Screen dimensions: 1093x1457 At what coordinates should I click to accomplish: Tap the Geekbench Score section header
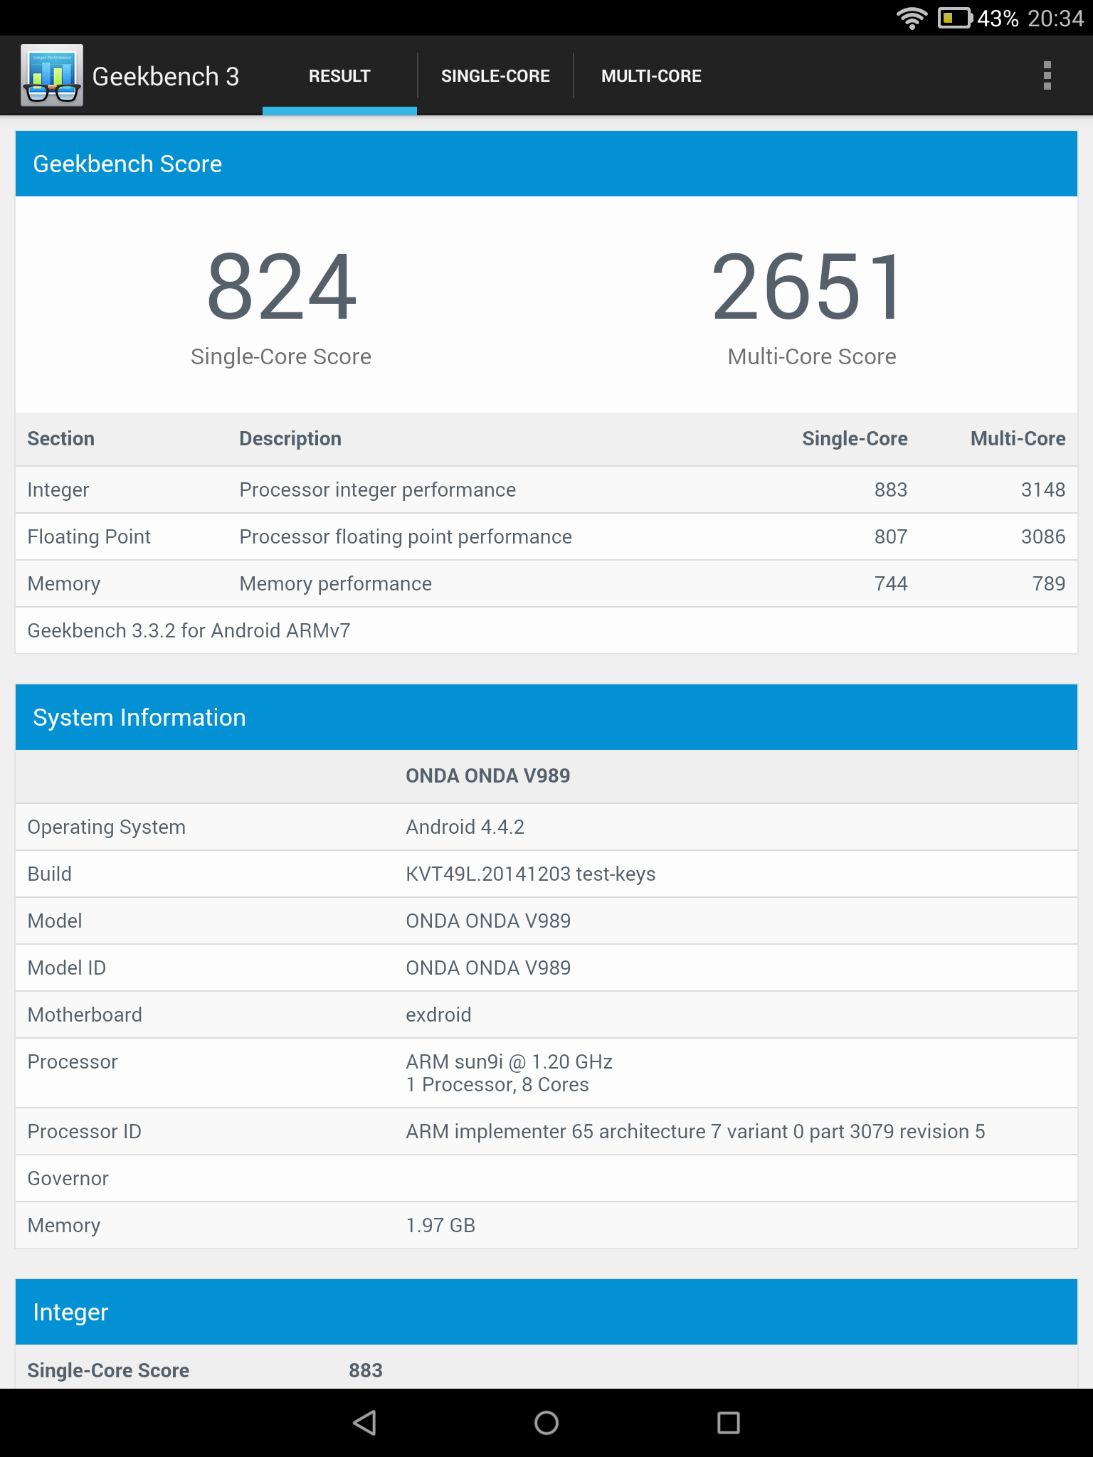click(546, 164)
